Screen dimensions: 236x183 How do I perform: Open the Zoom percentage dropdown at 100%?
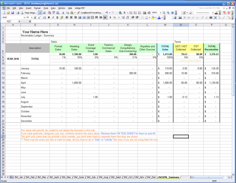(161, 13)
